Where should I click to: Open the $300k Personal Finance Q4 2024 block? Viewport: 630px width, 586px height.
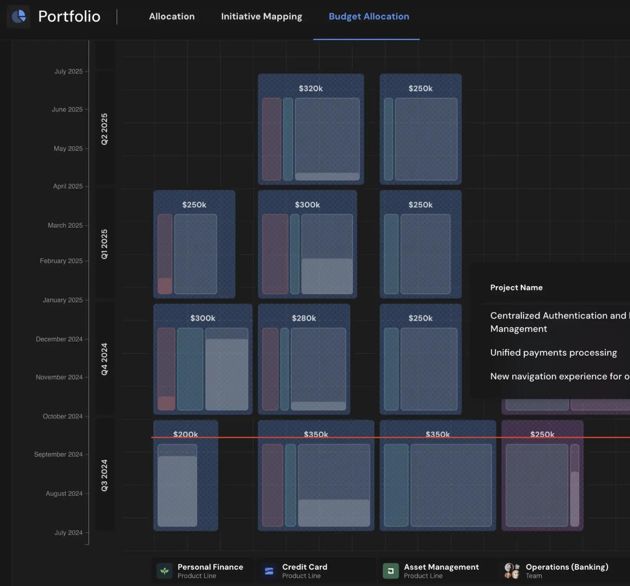tap(203, 359)
